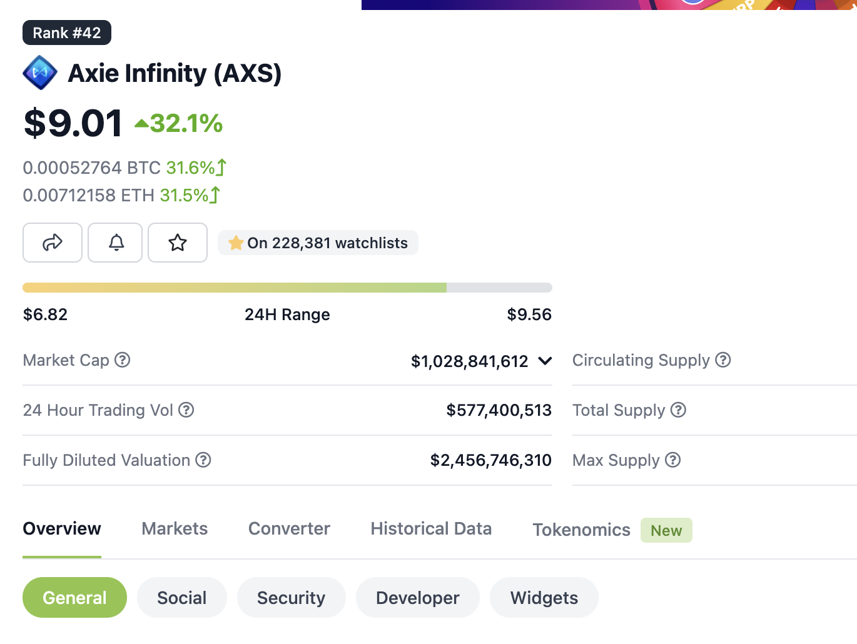Open 24 Hour Trading Vol help icon
857x644 pixels.
(x=186, y=410)
